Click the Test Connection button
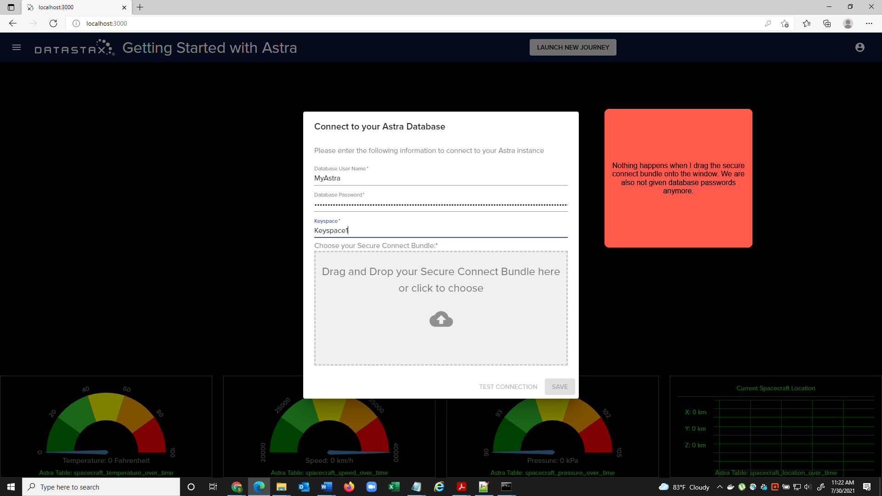The image size is (882, 496). click(x=508, y=387)
